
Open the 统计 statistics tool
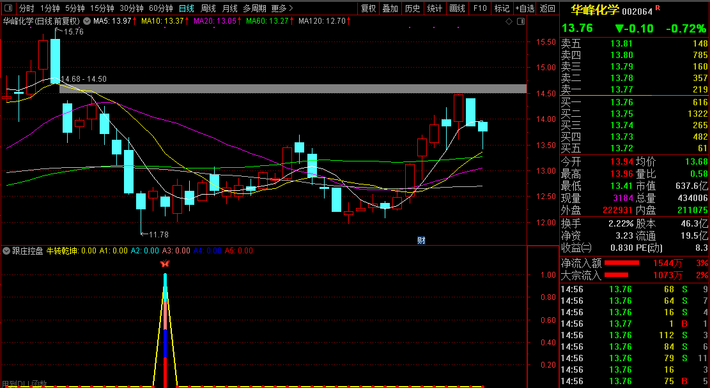[435, 8]
